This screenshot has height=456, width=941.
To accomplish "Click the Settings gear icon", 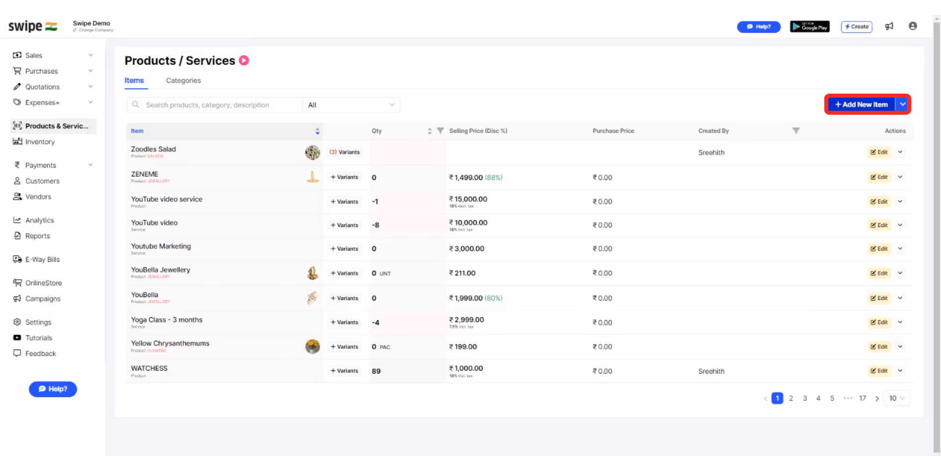I will coord(17,322).
